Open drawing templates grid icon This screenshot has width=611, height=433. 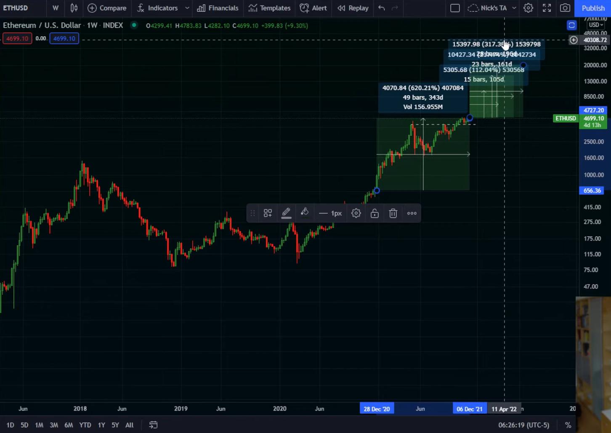point(268,213)
